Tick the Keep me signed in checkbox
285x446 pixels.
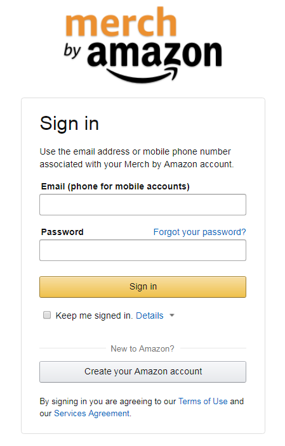pos(47,315)
